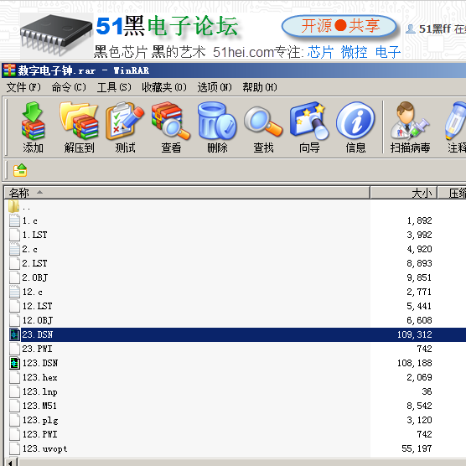Select the file name 123.M51
This screenshot has width=466, height=466.
pyautogui.click(x=39, y=406)
